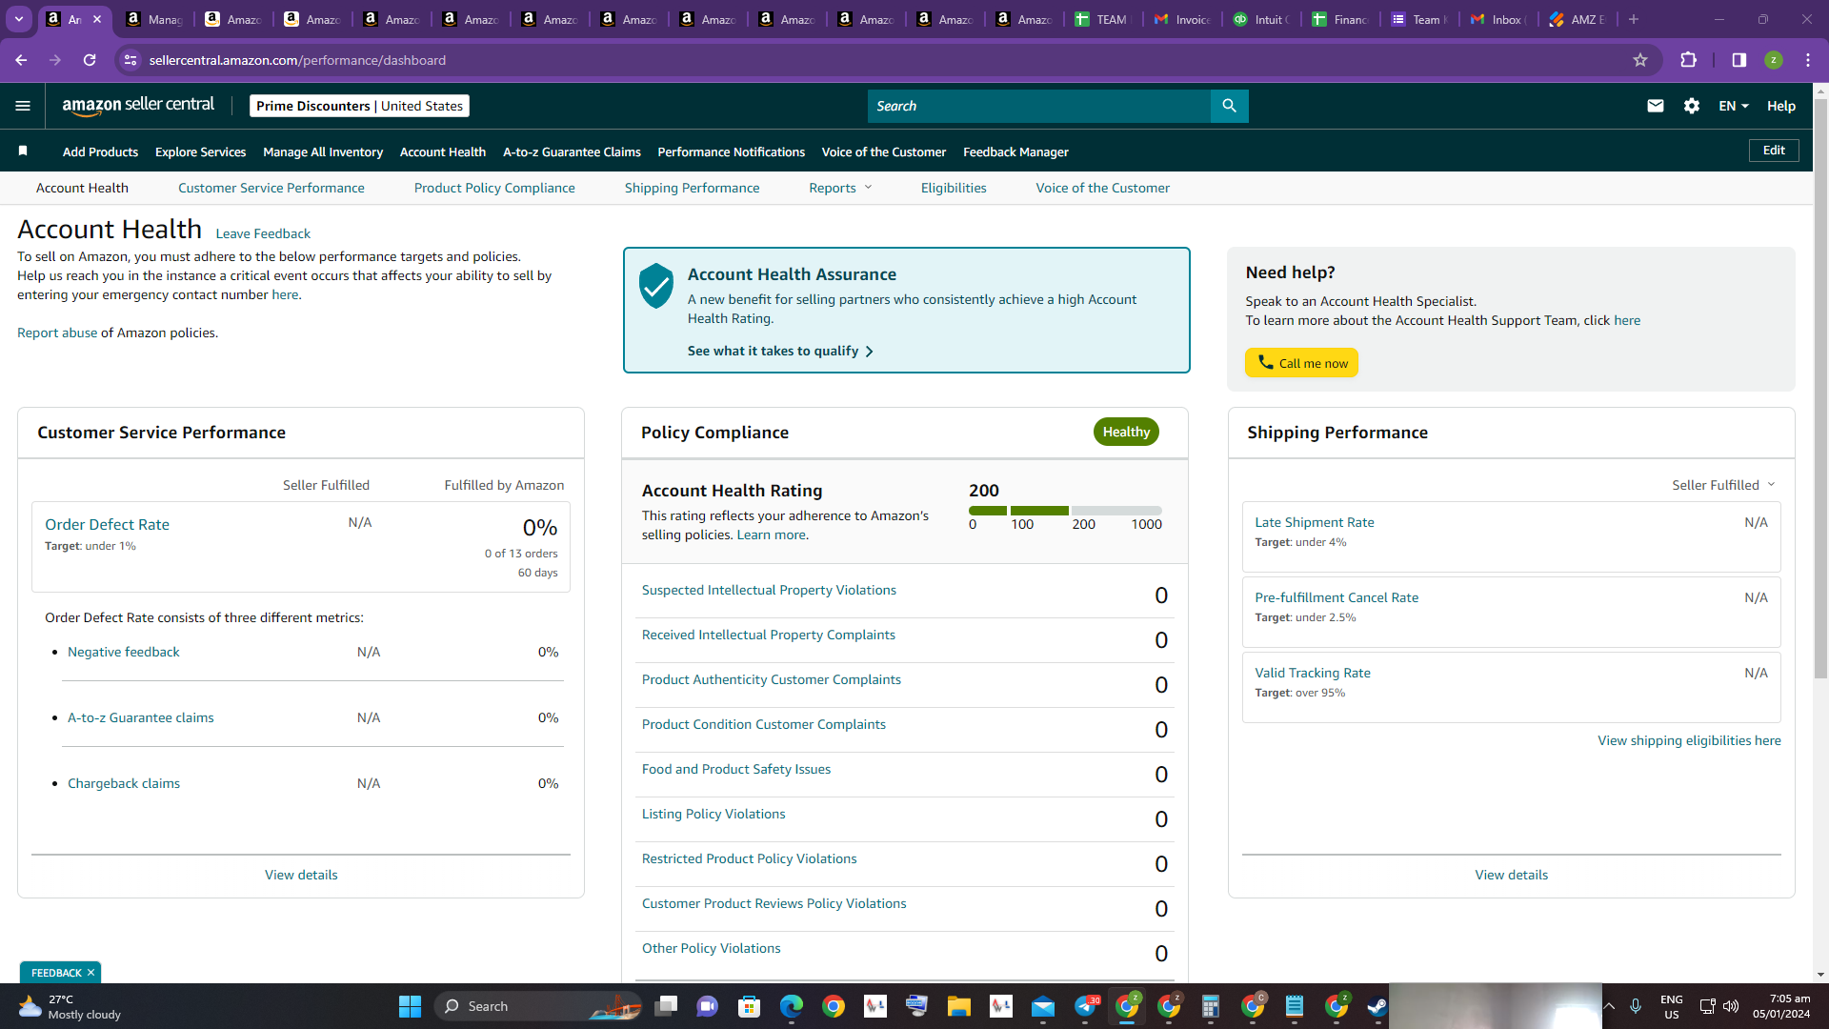Open the Chrome profile avatar
1829x1029 pixels.
click(x=1774, y=60)
